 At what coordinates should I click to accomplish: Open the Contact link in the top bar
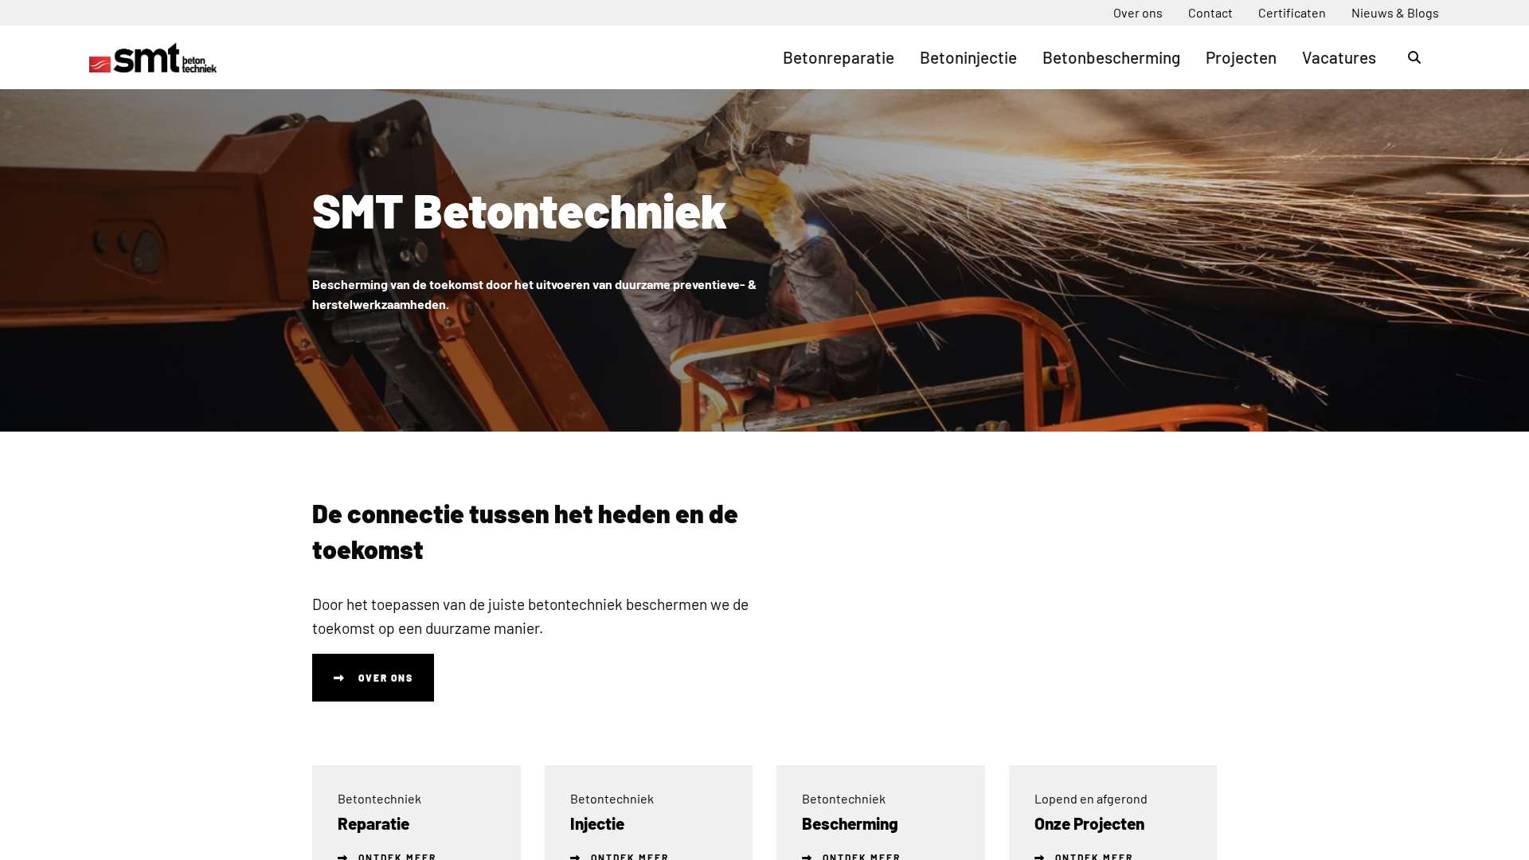click(x=1210, y=13)
